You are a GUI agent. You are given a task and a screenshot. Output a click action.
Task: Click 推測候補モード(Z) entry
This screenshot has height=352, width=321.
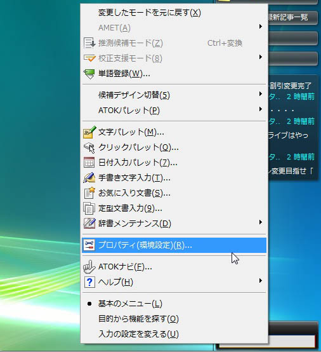click(x=174, y=43)
